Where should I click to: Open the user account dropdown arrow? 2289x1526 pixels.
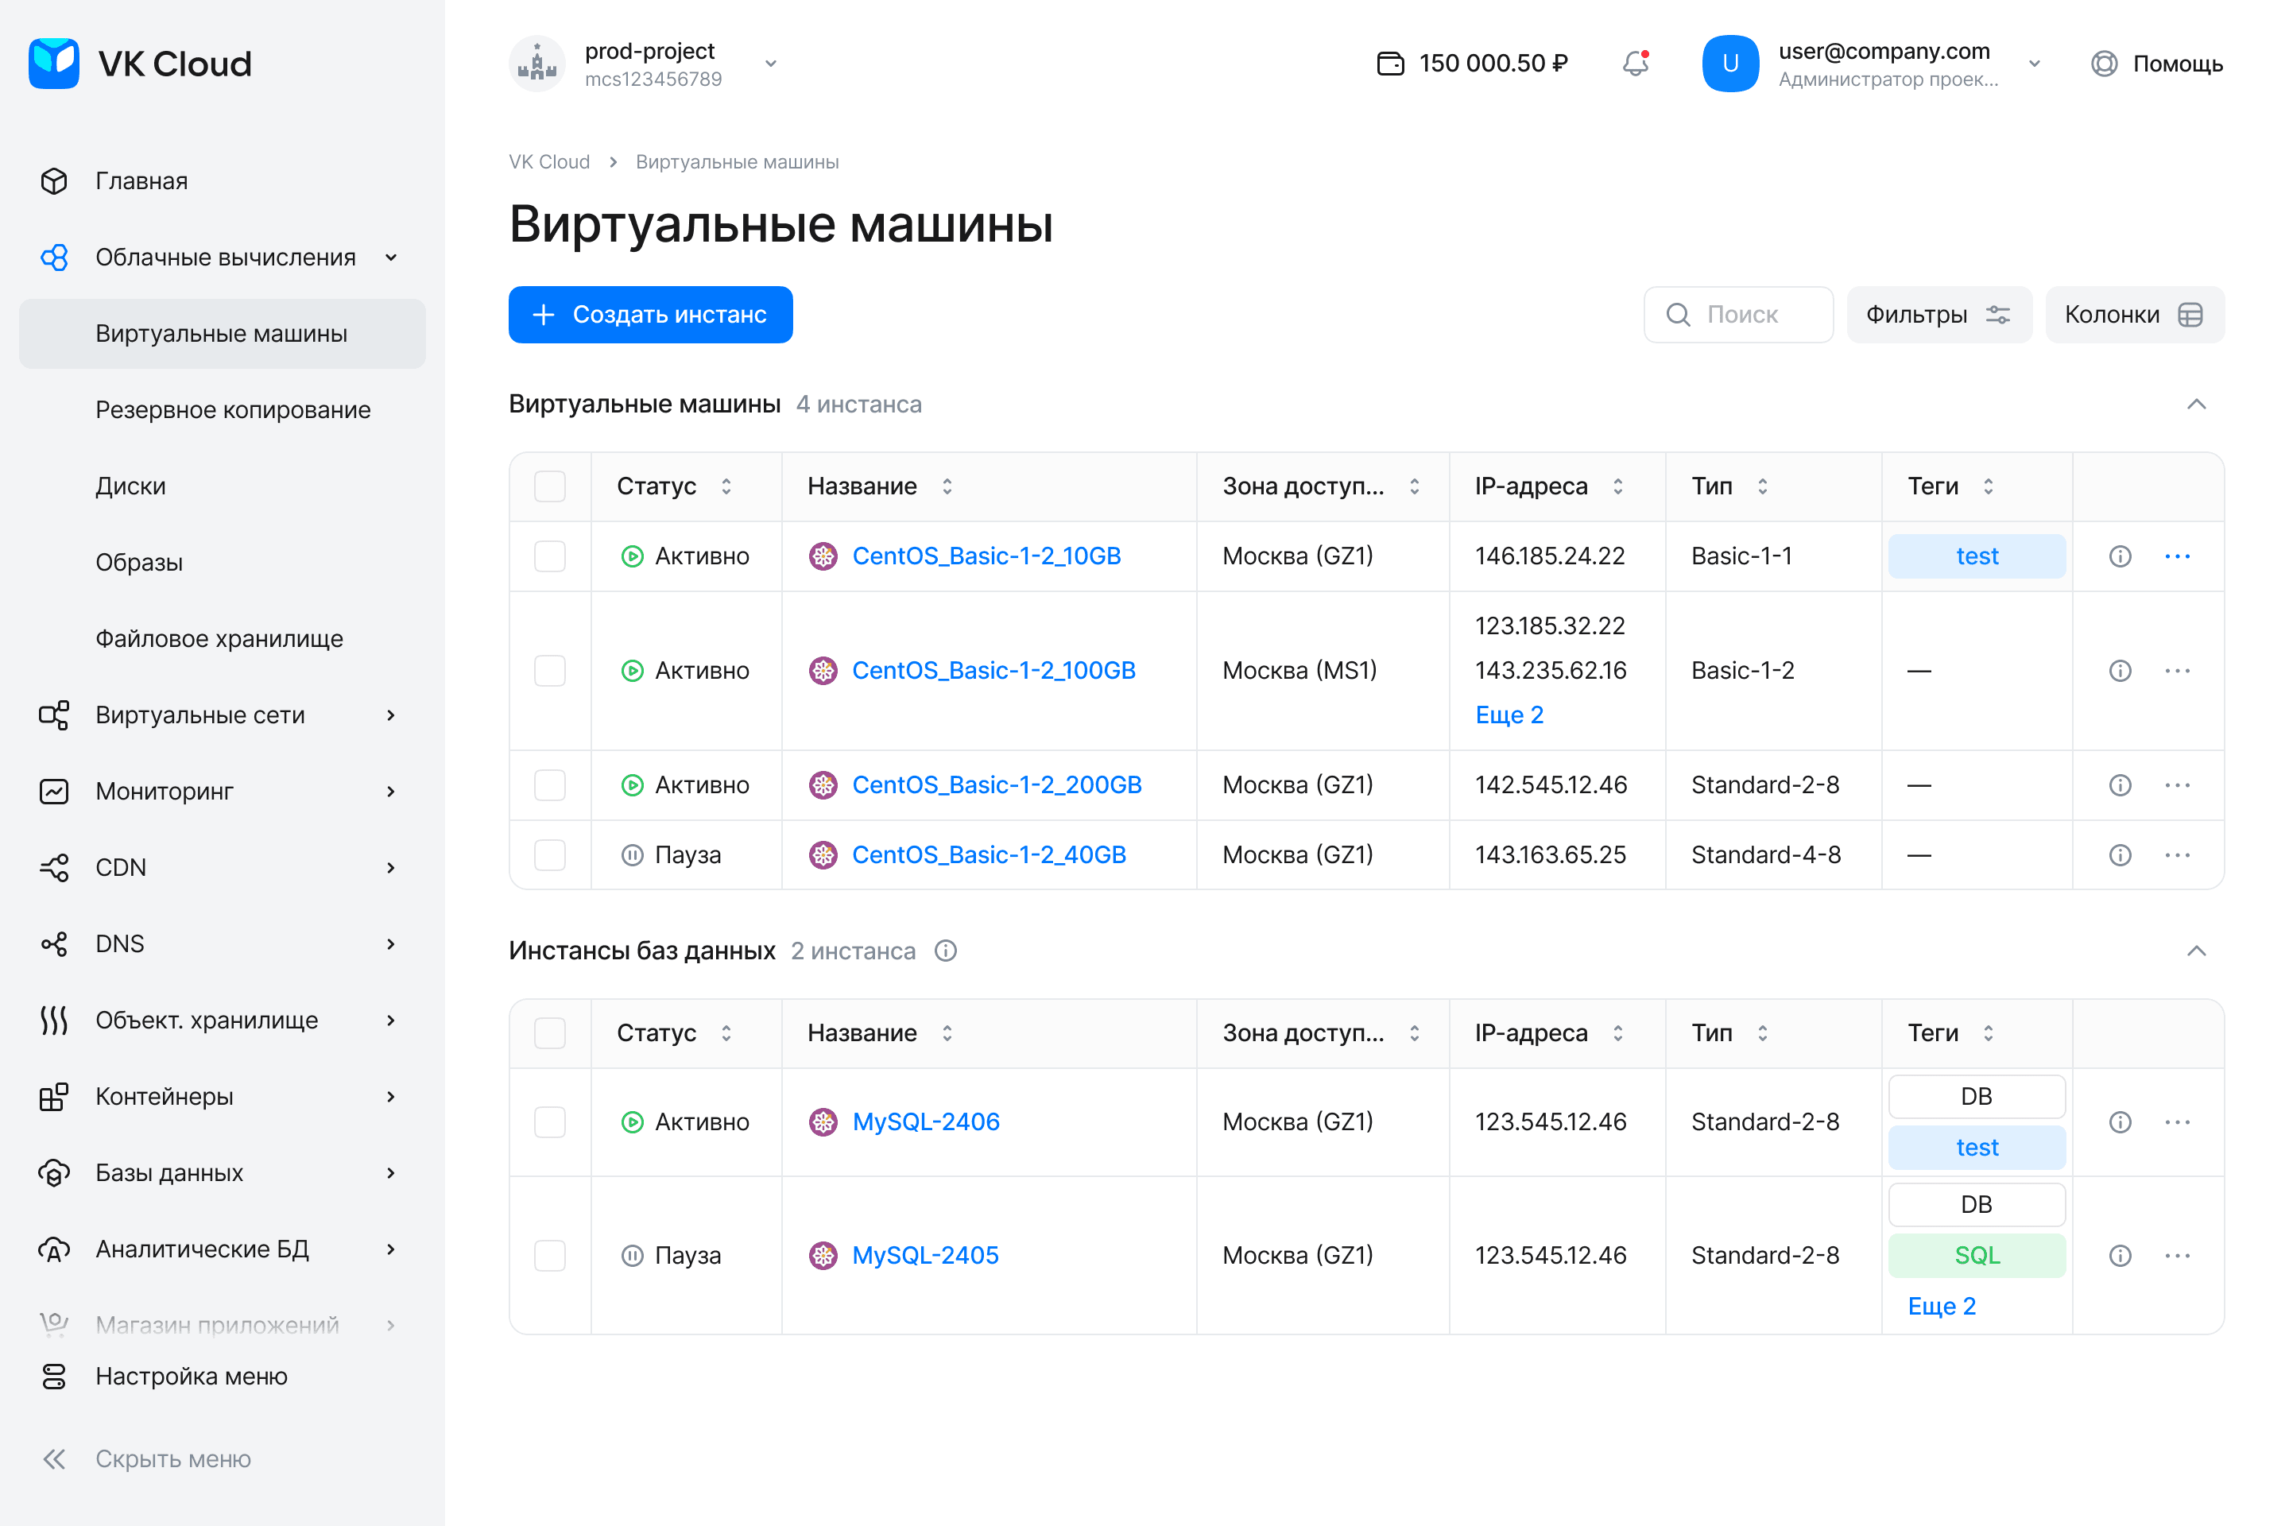(x=2034, y=64)
